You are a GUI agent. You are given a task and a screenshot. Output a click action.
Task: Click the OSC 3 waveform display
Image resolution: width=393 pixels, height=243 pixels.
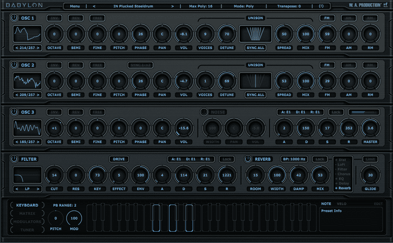point(27,128)
